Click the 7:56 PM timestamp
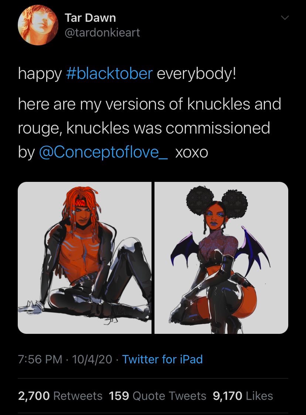 click(40, 359)
